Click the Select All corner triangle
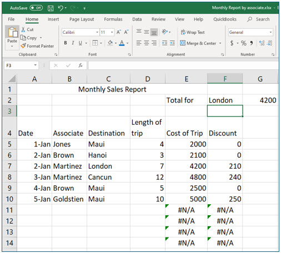281x253 pixels. tap(12, 79)
